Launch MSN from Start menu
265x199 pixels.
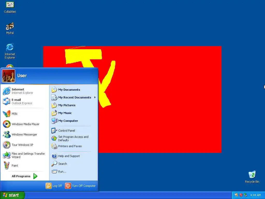pos(25,114)
